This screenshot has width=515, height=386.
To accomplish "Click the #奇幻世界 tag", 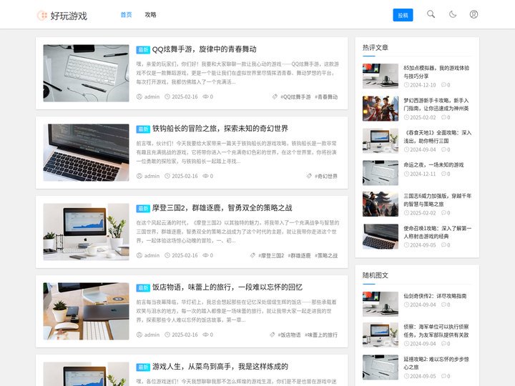I will coord(326,177).
